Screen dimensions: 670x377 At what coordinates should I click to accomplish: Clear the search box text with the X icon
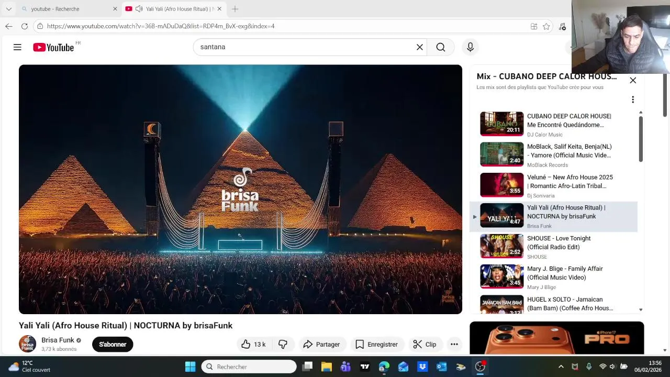click(419, 47)
